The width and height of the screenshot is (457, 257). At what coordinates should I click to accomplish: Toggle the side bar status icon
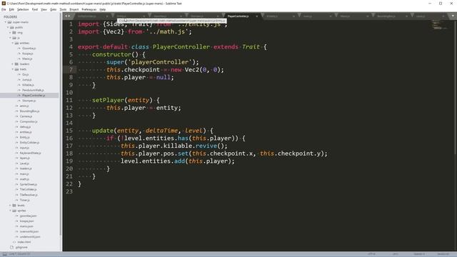coord(4,254)
